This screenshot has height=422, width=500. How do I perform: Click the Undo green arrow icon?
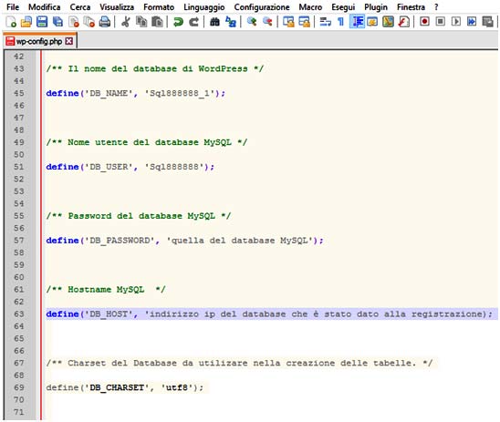[178, 22]
